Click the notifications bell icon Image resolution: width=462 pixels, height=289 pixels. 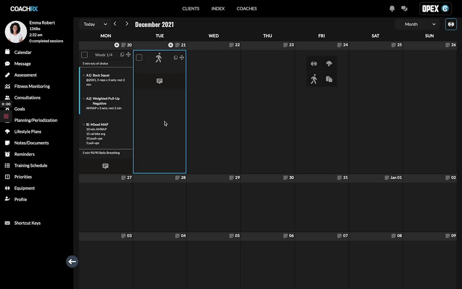click(392, 9)
